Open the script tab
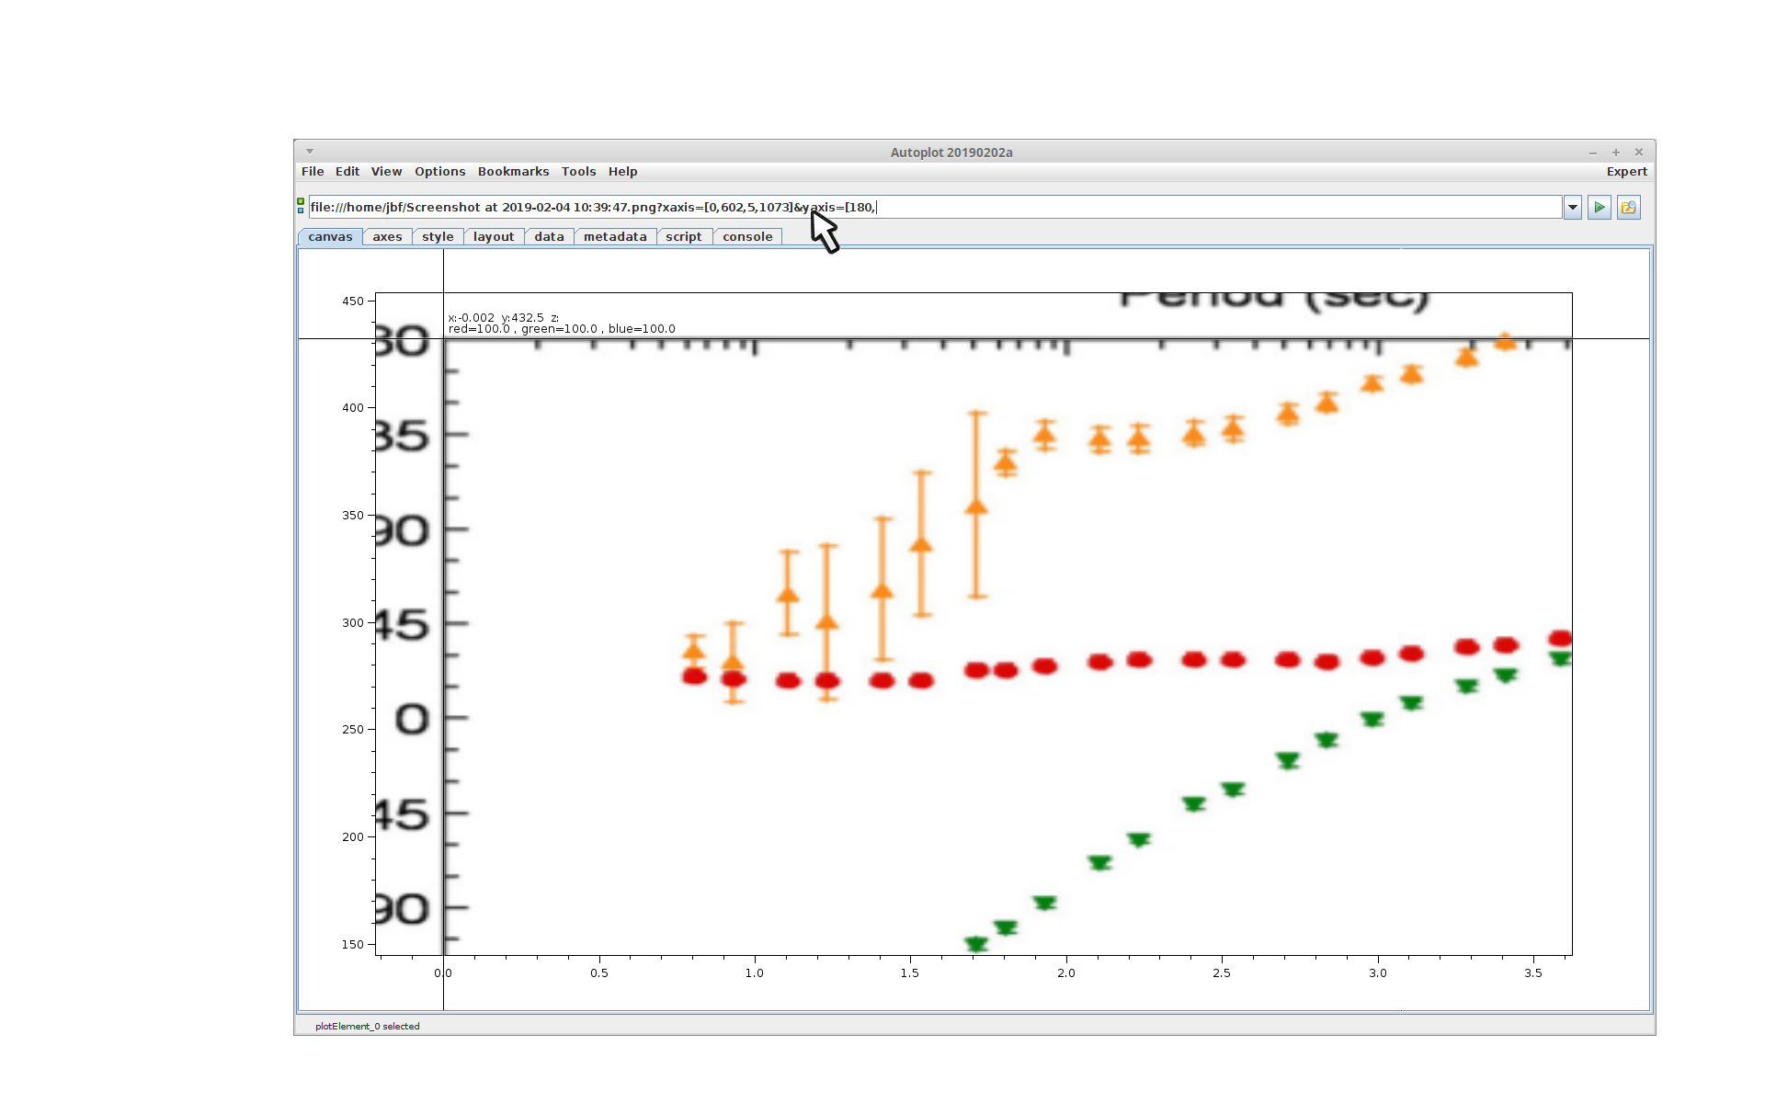Viewport: 1765px width, 1103px height. click(683, 237)
